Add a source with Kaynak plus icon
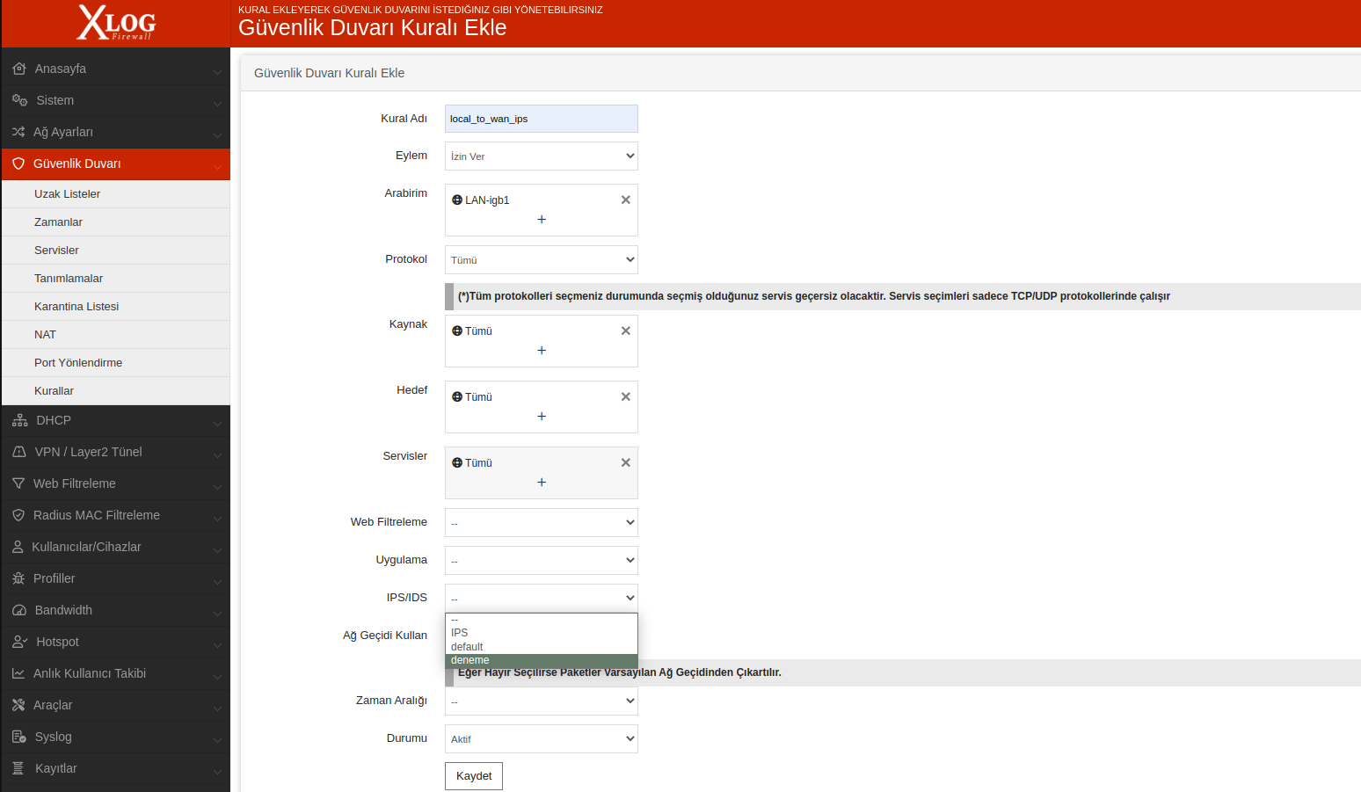This screenshot has width=1361, height=792. [x=542, y=350]
